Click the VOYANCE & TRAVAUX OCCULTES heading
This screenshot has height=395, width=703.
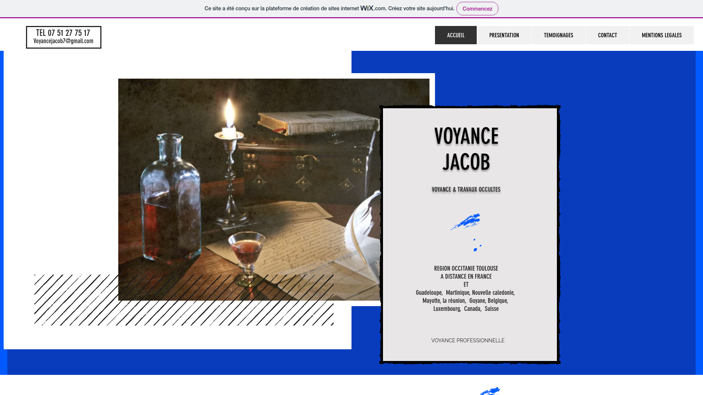(466, 189)
